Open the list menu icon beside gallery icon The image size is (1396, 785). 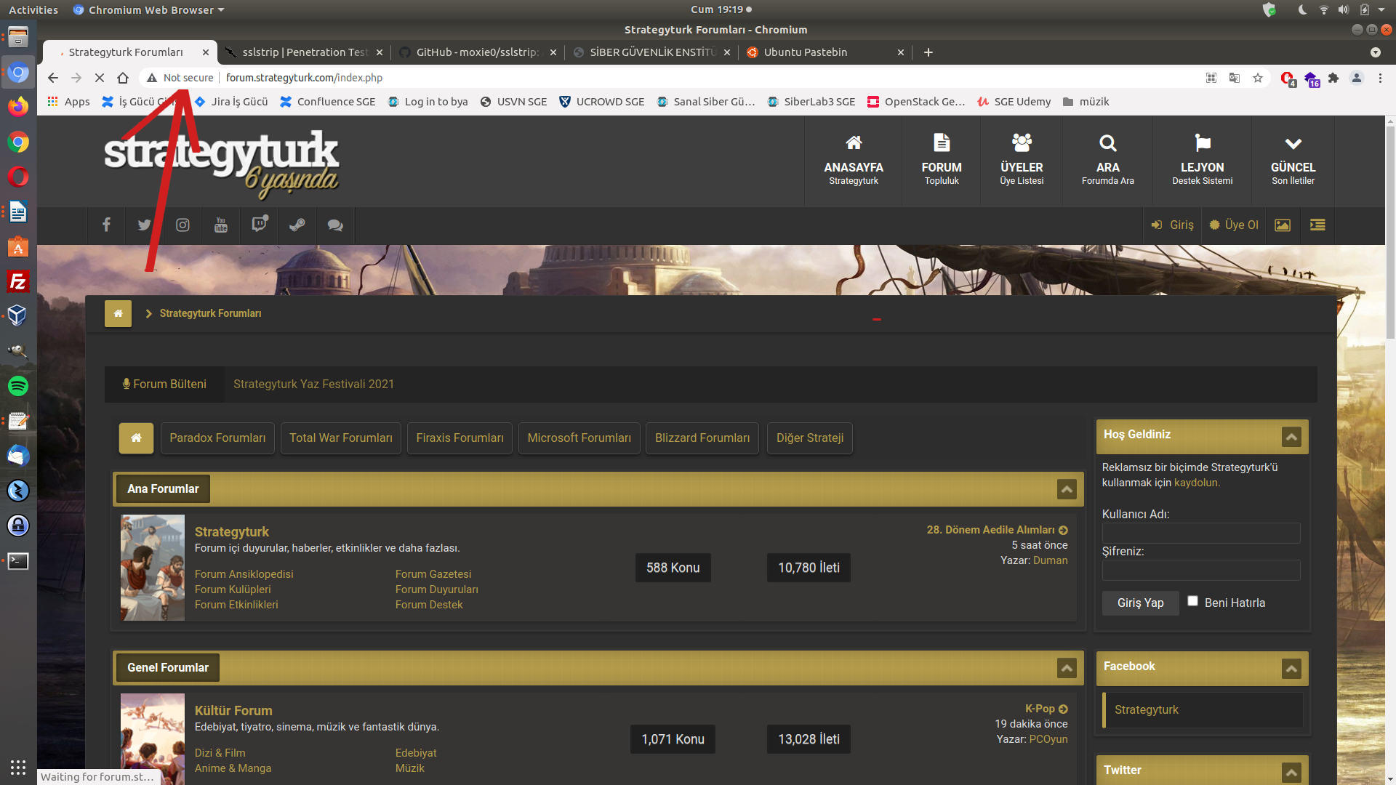click(1317, 225)
